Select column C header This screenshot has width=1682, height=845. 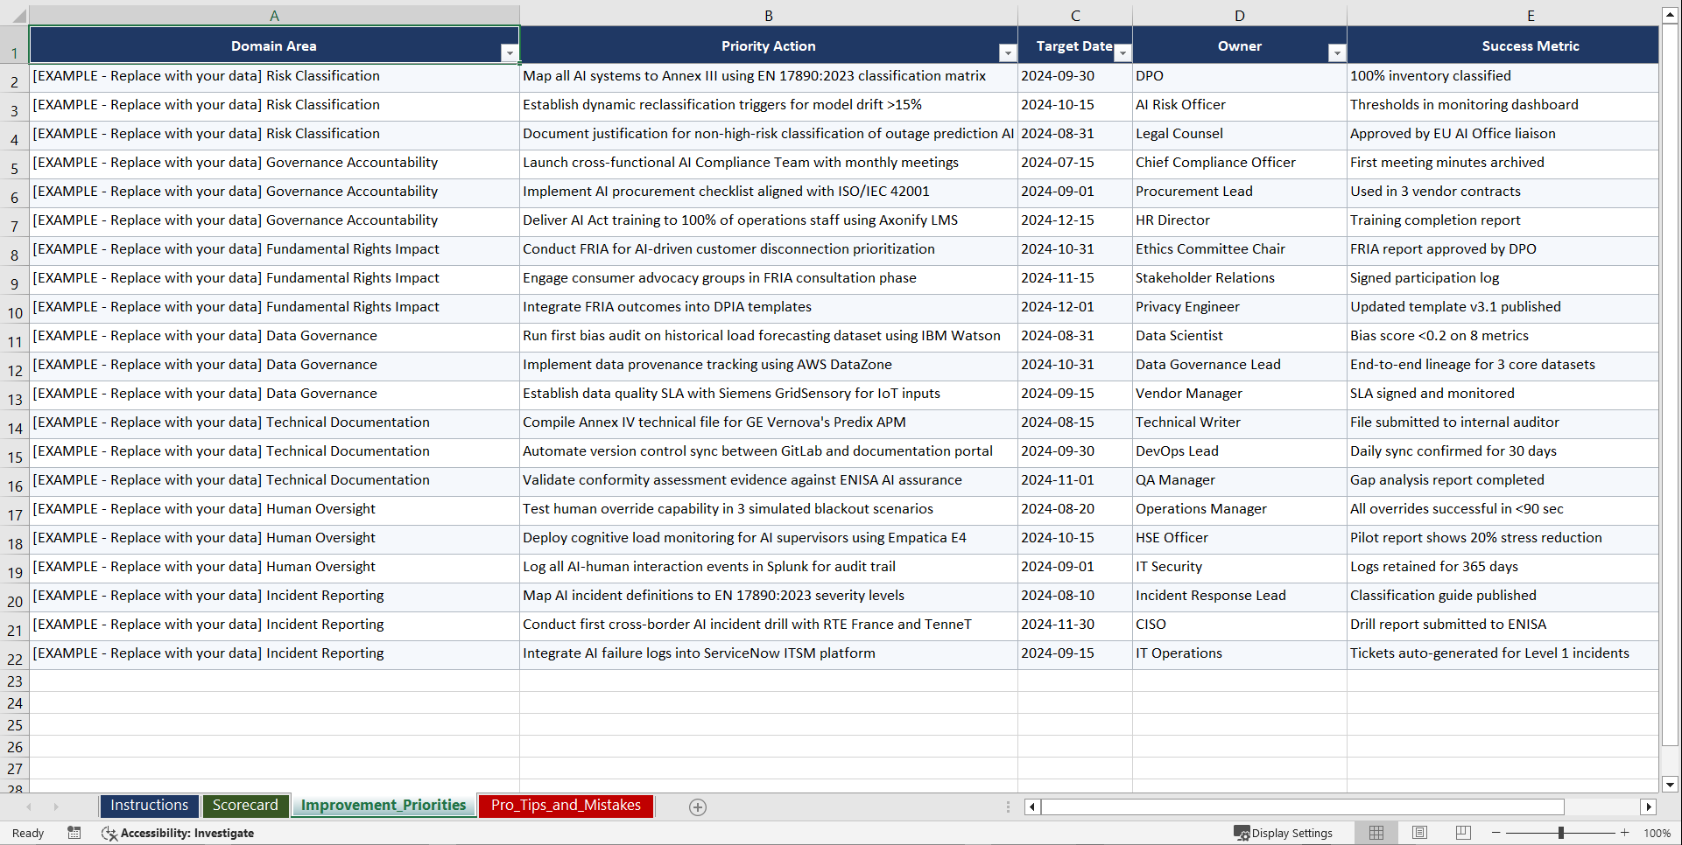click(1074, 15)
